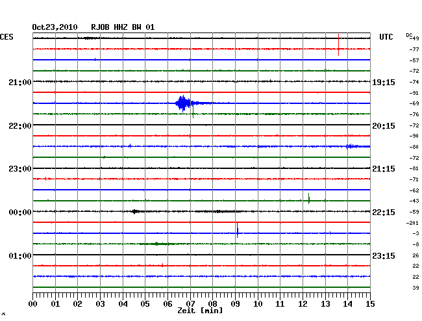Viewport: 422px width, 321px height.
Task: Select the CES column header
Action: [6, 37]
